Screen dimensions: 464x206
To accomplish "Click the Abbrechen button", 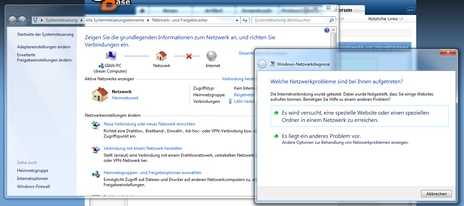I will 436,194.
